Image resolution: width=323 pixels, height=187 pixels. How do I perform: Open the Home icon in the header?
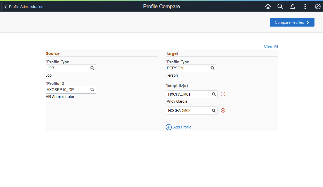268,6
